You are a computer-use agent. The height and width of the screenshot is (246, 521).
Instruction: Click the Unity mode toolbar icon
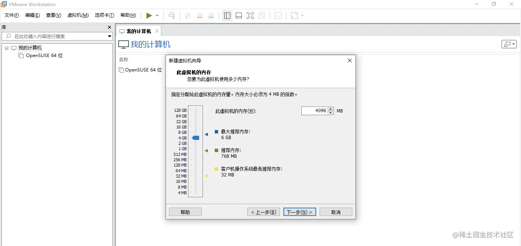(262, 16)
